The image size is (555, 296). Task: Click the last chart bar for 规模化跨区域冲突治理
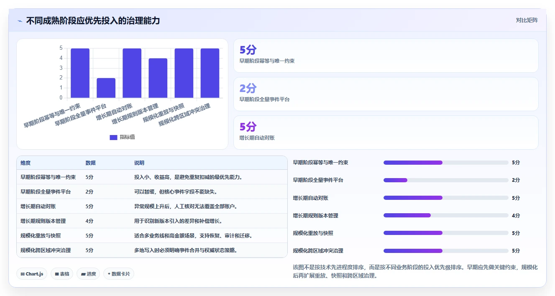(x=210, y=73)
